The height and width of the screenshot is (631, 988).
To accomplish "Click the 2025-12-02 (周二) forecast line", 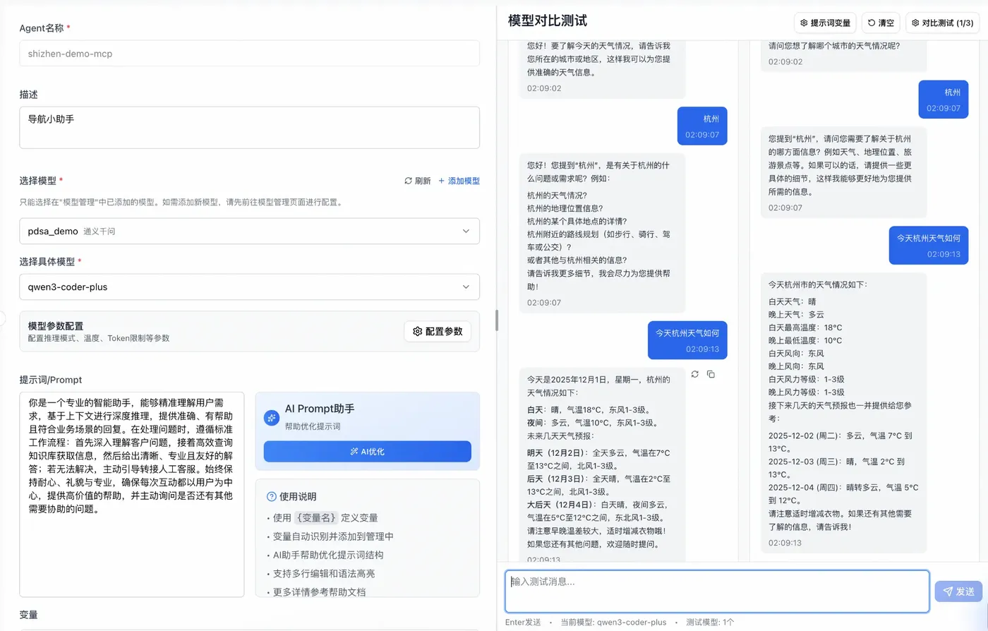I will [x=840, y=442].
